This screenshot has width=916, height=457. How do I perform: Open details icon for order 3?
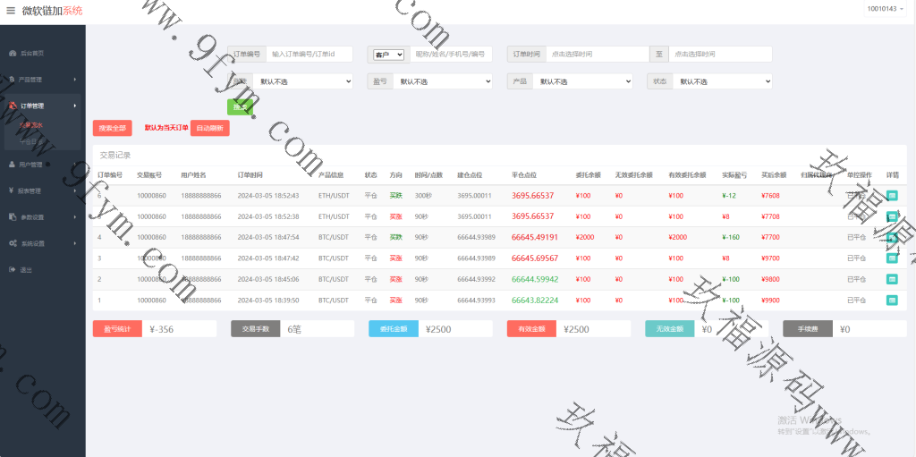tap(892, 258)
